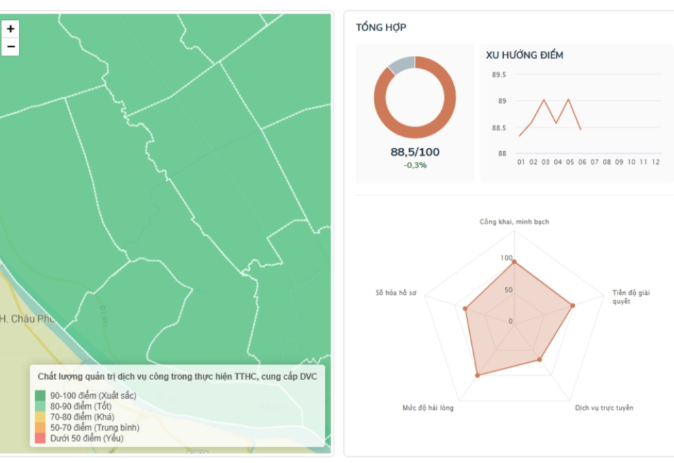Select the Công khai, minh bạch radar point
Viewport: 674px width, 463px height.
coord(514,262)
